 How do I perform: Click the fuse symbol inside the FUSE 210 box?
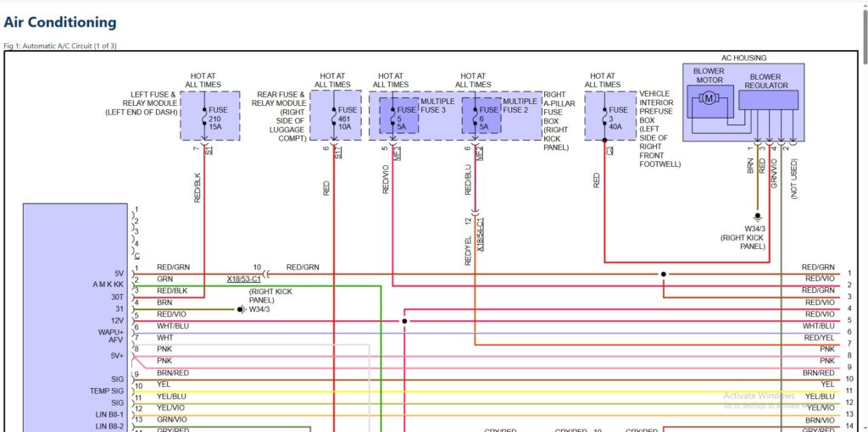pyautogui.click(x=204, y=115)
